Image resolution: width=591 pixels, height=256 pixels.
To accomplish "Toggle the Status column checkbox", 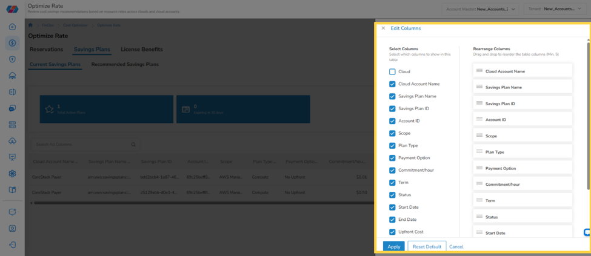I will [x=392, y=195].
